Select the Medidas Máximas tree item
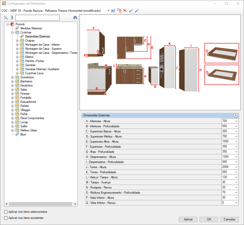This screenshot has width=244, height=225. coord(31,28)
